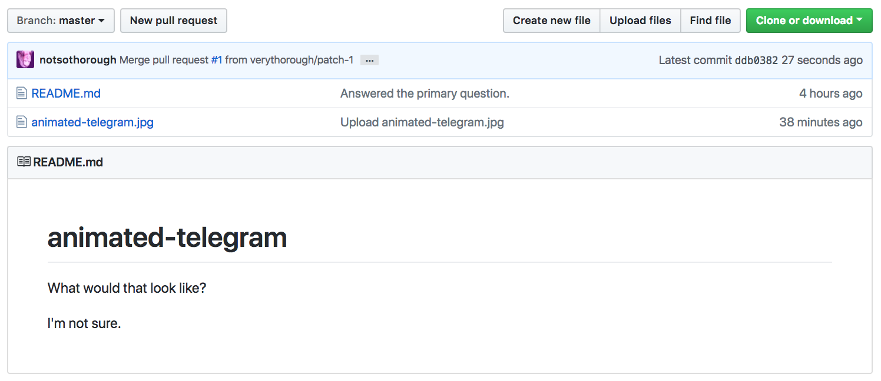
Task: Open pull request #1 link
Action: pos(217,60)
